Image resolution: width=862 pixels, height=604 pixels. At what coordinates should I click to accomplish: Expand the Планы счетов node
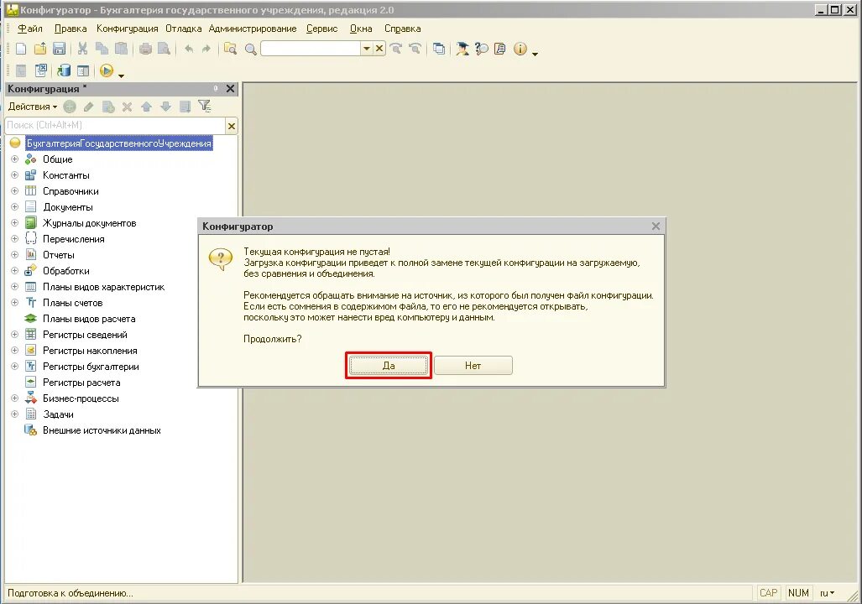coord(15,303)
